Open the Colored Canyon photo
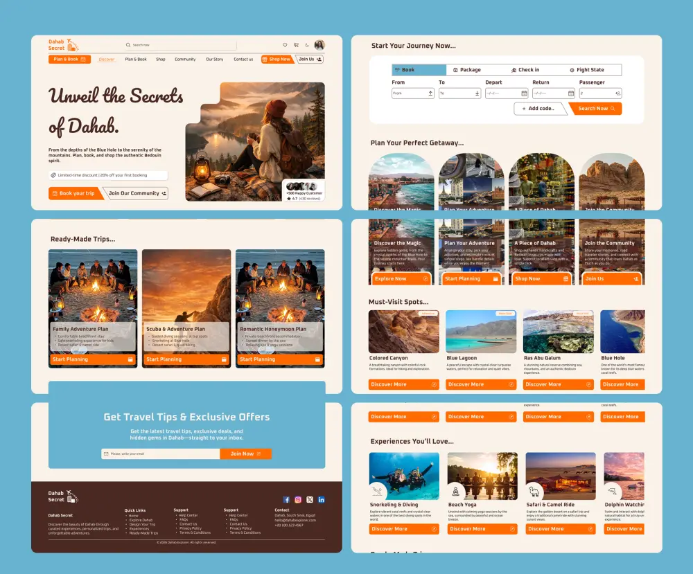This screenshot has width=693, height=574. click(403, 331)
